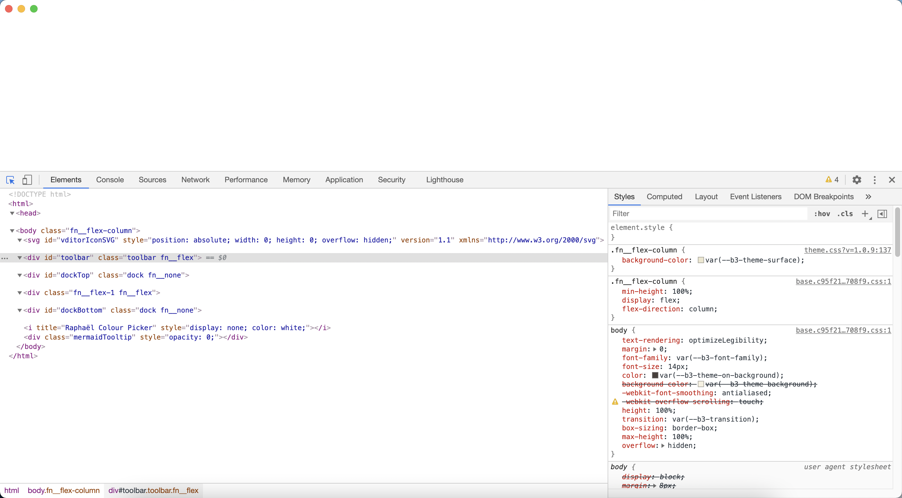
Task: Toggle the .cls class editor button
Action: tap(845, 214)
